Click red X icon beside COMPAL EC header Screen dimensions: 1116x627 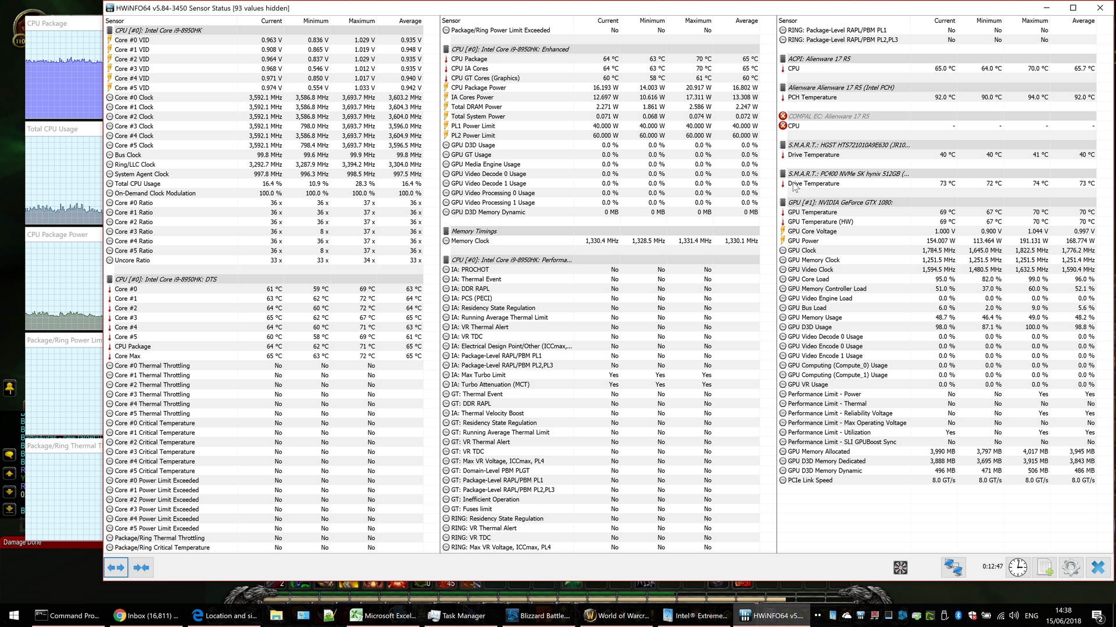783,116
